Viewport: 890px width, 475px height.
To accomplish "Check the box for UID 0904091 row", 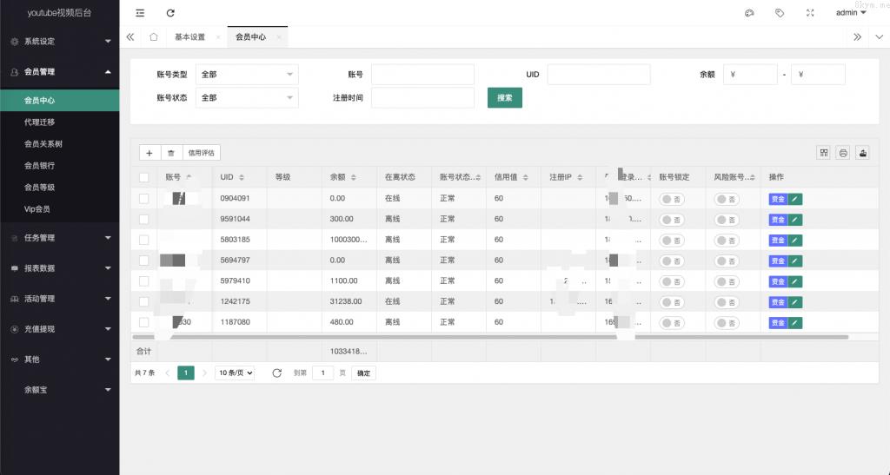I will [x=144, y=199].
